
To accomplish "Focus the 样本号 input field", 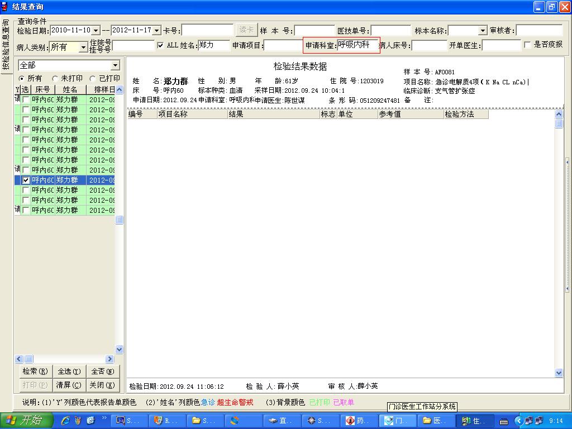I will 314,30.
